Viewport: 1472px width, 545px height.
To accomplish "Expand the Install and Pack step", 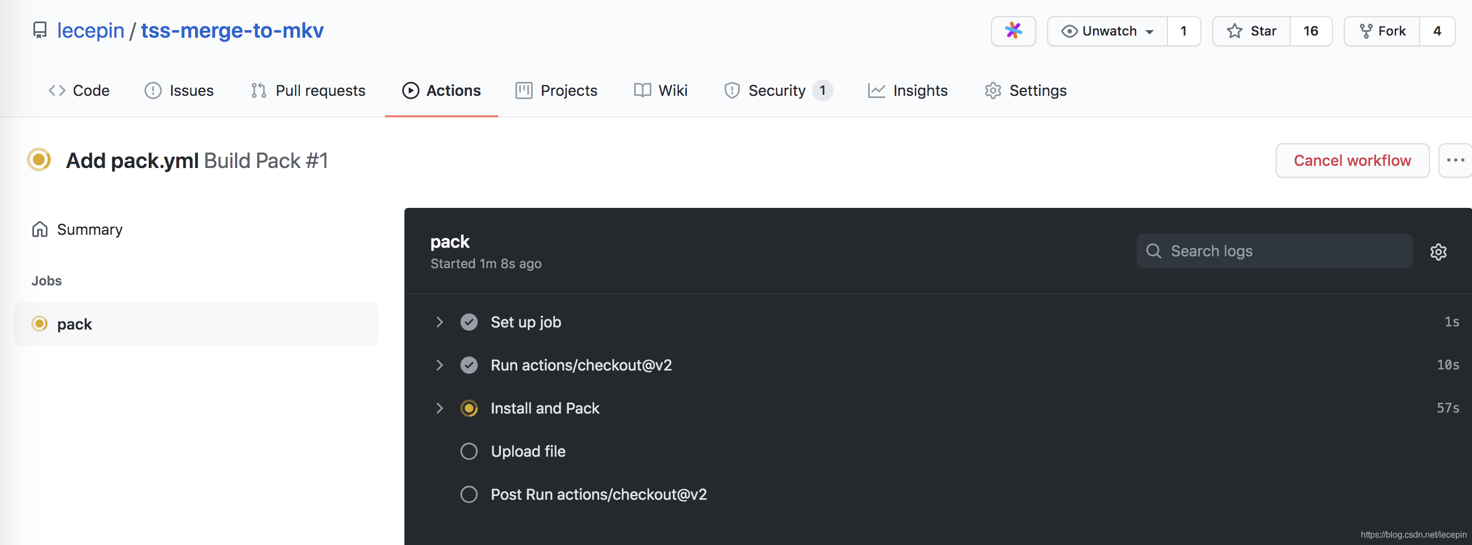I will click(439, 409).
